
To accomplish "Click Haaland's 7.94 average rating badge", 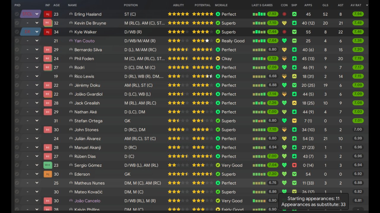I will (358, 14).
